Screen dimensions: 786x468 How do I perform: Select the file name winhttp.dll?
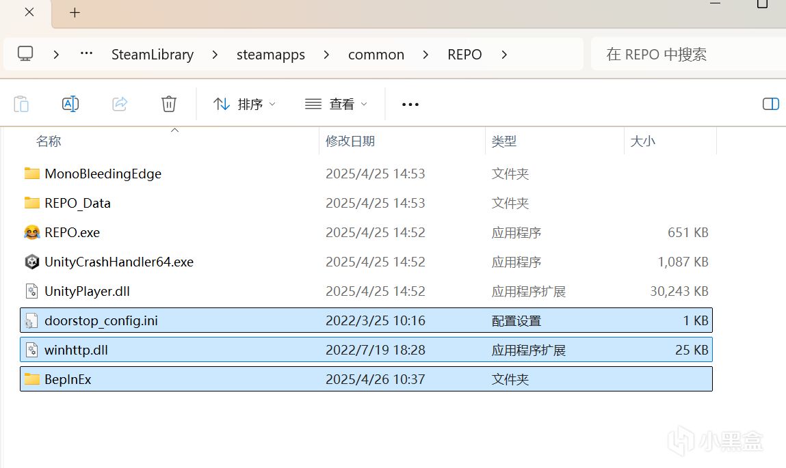point(76,350)
